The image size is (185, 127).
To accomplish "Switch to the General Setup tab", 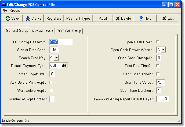I will (17, 31).
